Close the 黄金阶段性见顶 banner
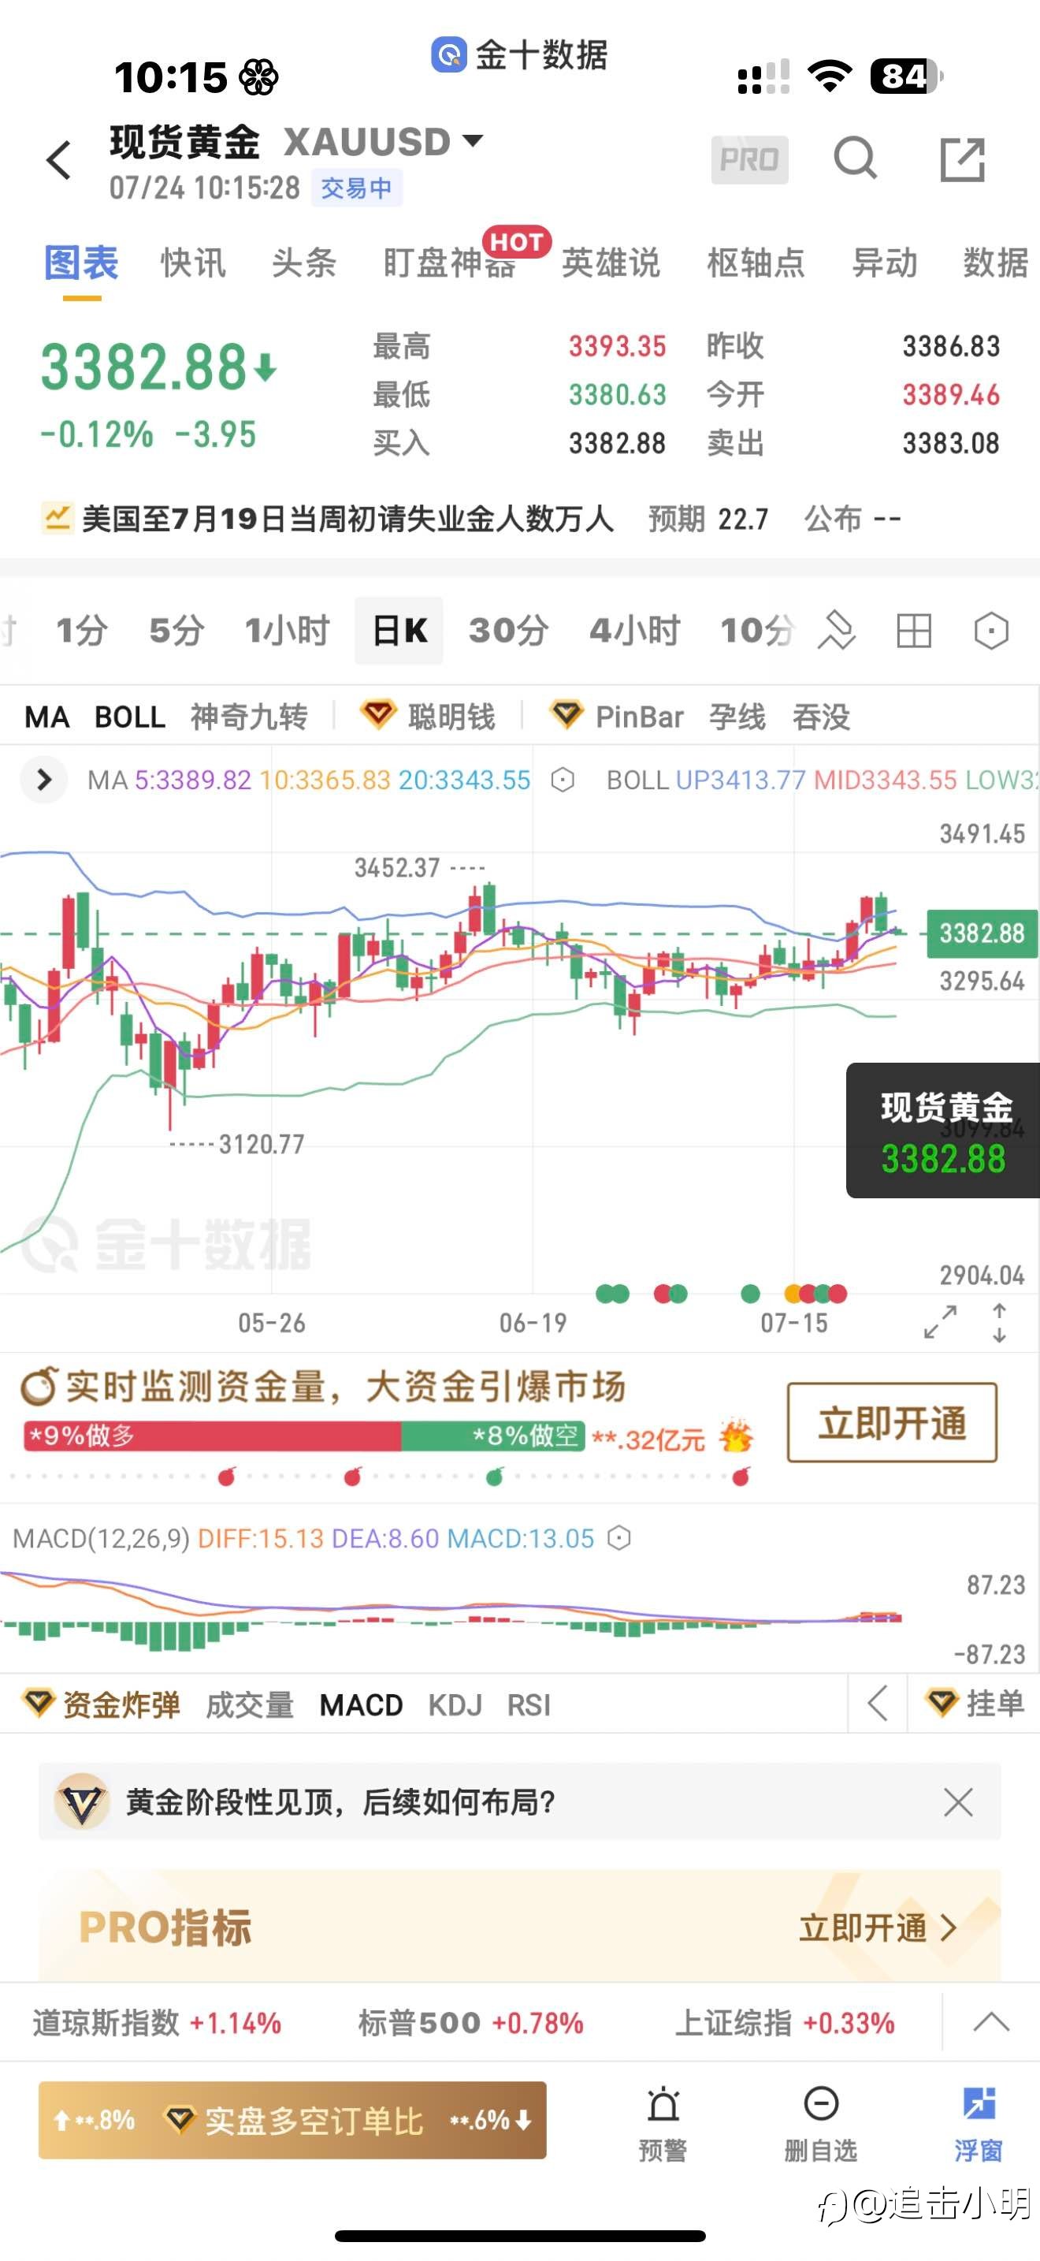1040x2261 pixels. coord(957,1802)
